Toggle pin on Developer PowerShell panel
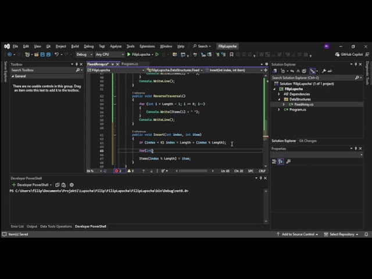 click(261, 178)
